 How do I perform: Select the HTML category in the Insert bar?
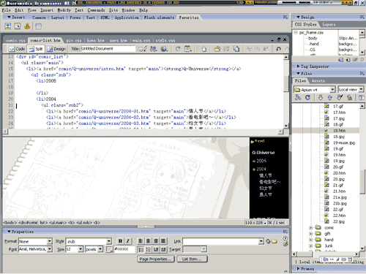click(105, 18)
